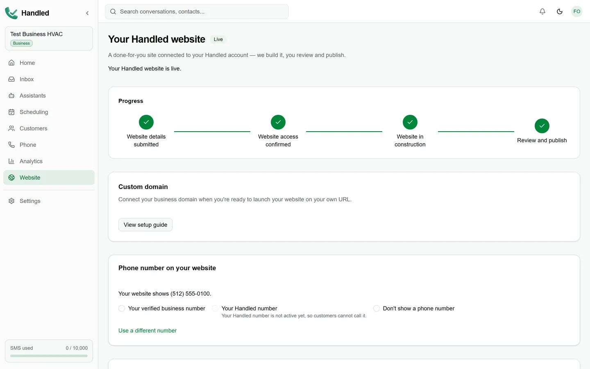Click the Website details submitted checkmark
Screen dimensions: 590x369
coord(146,122)
